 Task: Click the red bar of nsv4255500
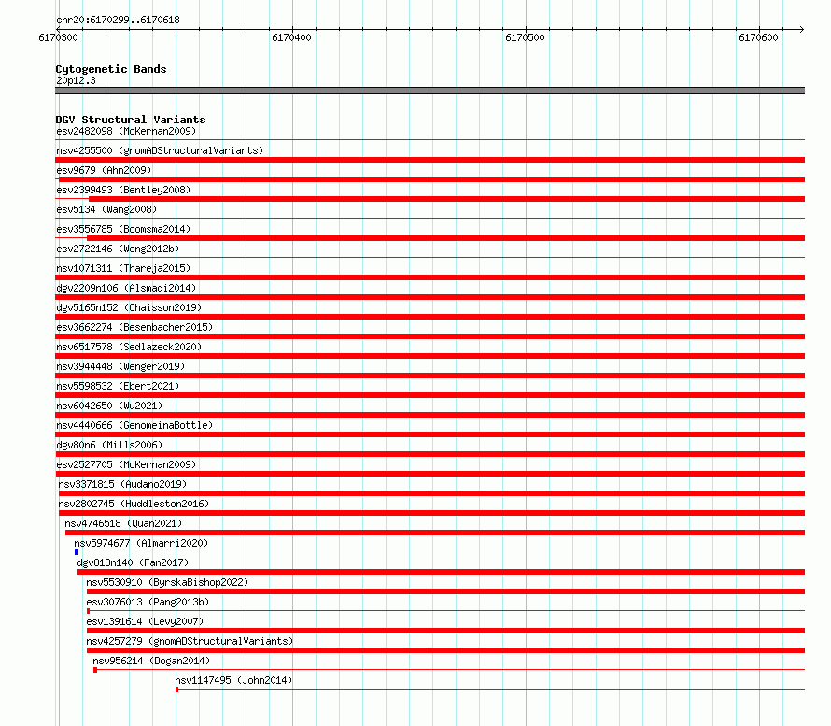point(430,160)
